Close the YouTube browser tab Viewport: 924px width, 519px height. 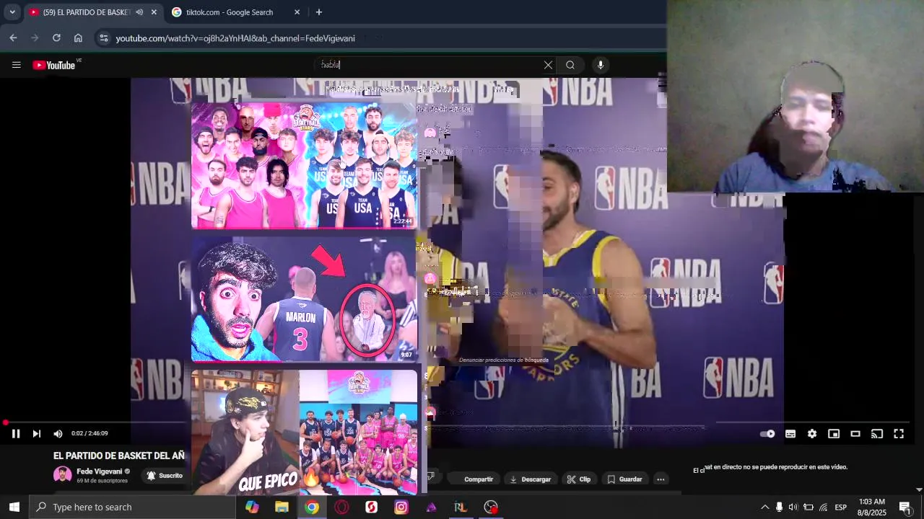point(154,12)
